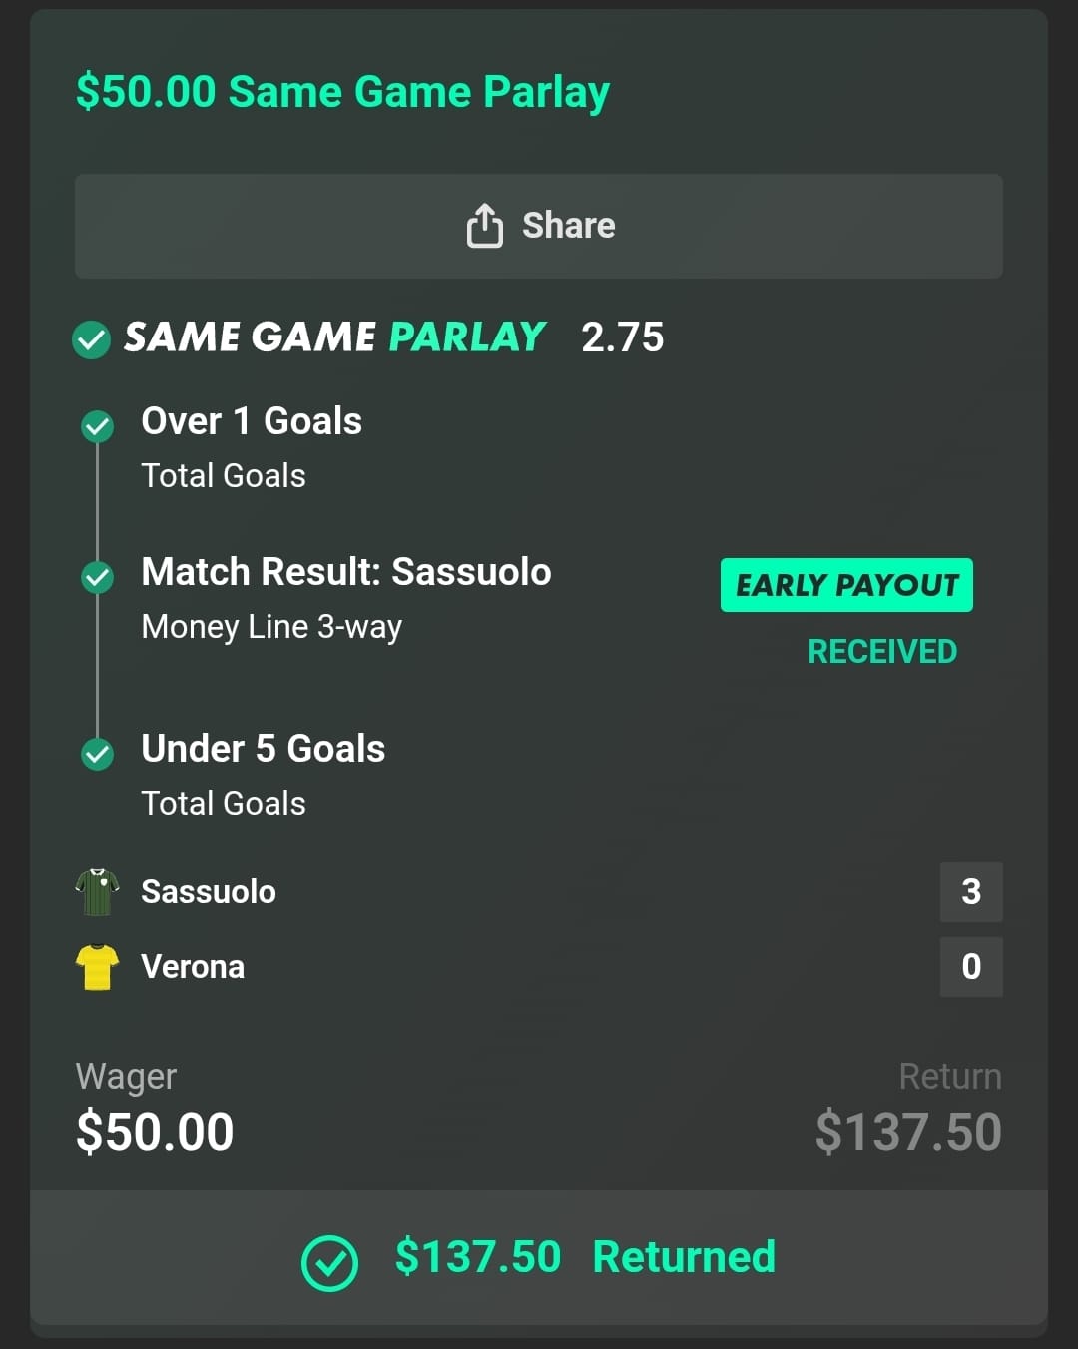
Task: Select the parlay odds 2.75
Action: click(622, 337)
